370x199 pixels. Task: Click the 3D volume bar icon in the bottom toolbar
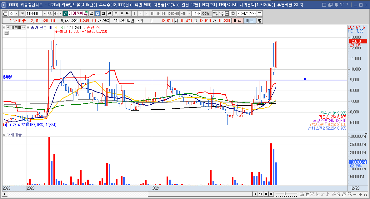[339, 194]
